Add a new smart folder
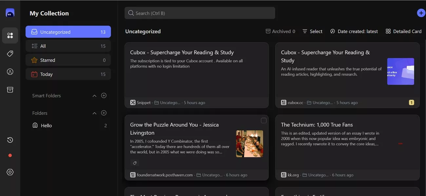Image resolution: width=426 pixels, height=196 pixels. 104,95
